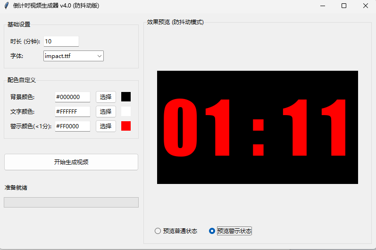
Task: Close the countdown video generator window
Action: point(366,6)
